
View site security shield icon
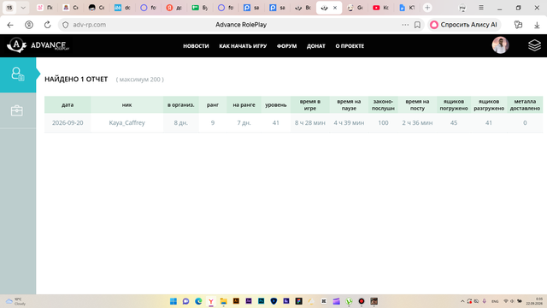coord(66,25)
